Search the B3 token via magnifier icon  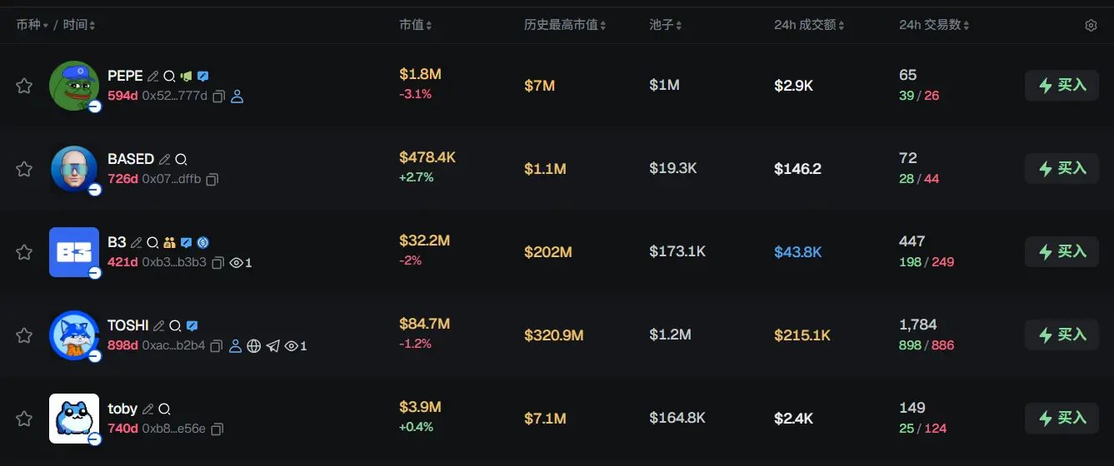pos(152,243)
